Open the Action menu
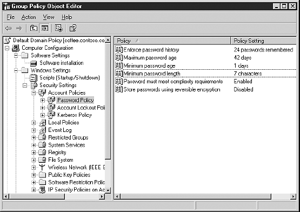 pyautogui.click(x=29, y=17)
